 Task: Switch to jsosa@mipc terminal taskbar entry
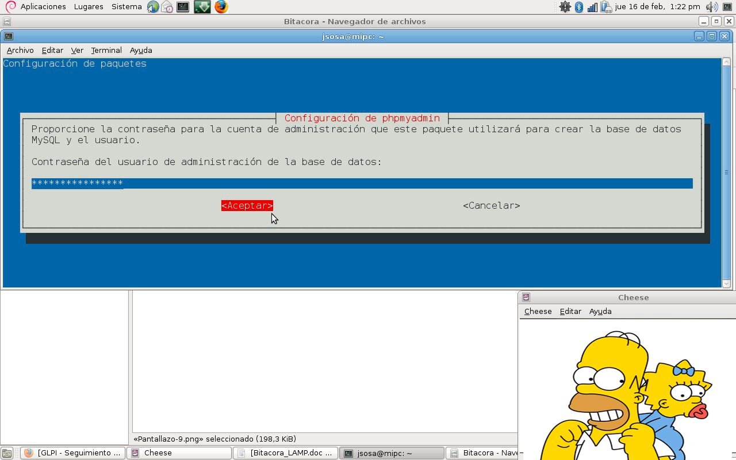coord(392,453)
